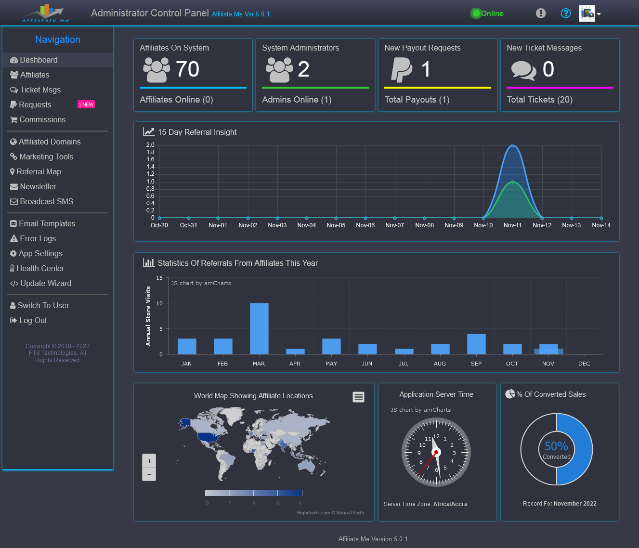Click Total Tickets (20) text
The height and width of the screenshot is (548, 639).
coord(539,100)
